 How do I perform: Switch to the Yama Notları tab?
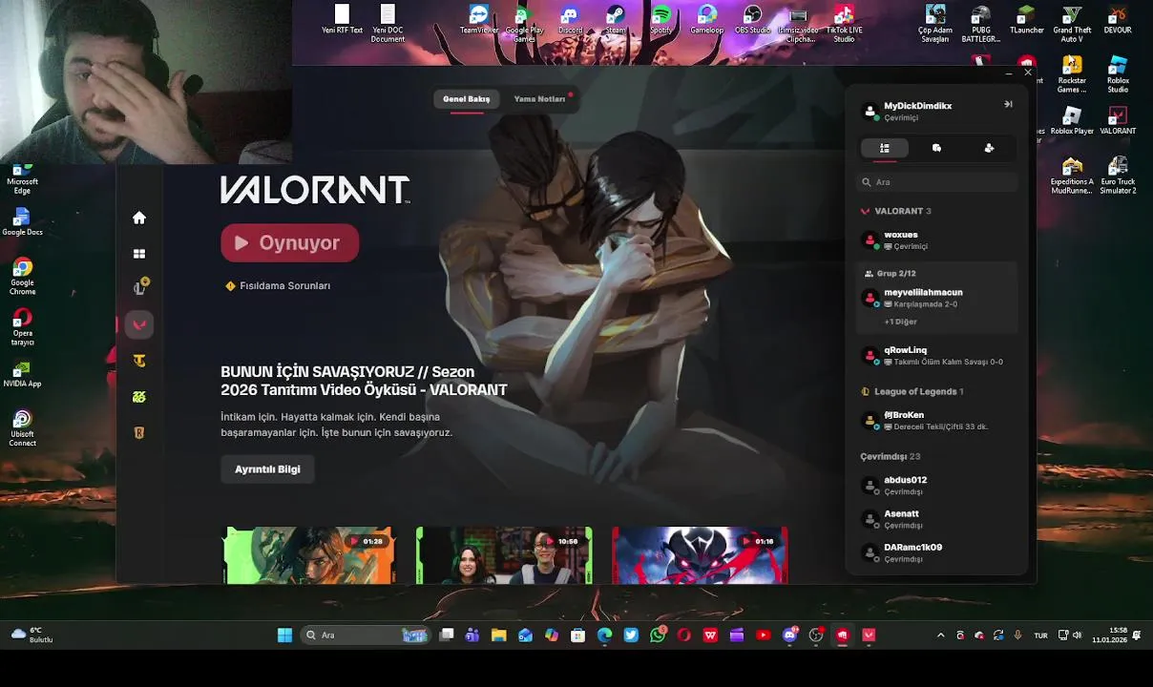point(539,99)
